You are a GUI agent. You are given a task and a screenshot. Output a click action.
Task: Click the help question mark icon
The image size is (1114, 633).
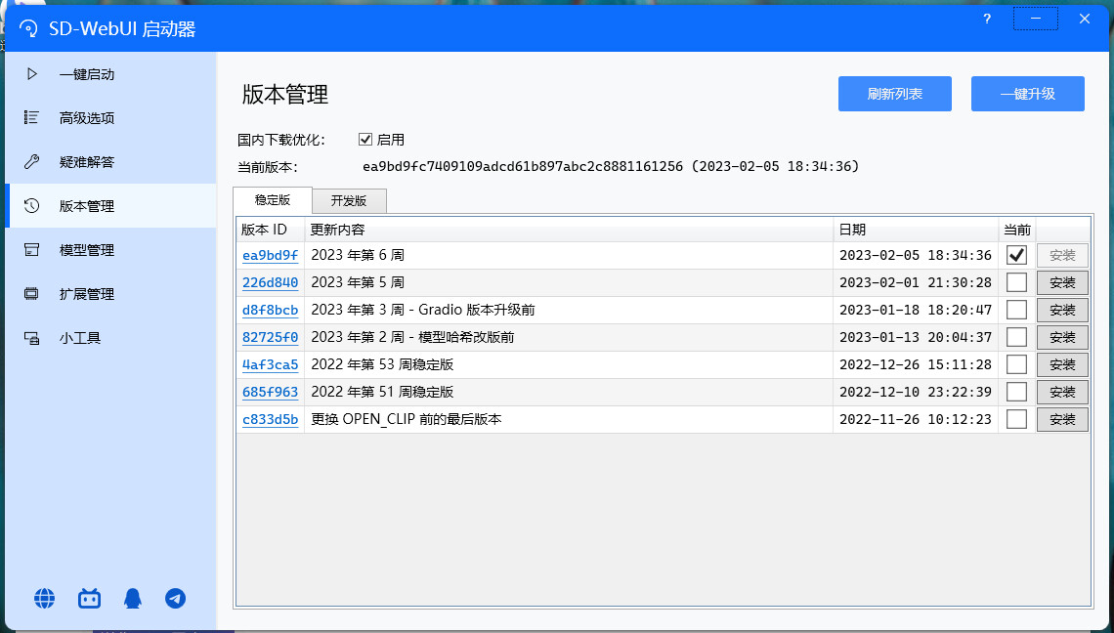coord(987,20)
